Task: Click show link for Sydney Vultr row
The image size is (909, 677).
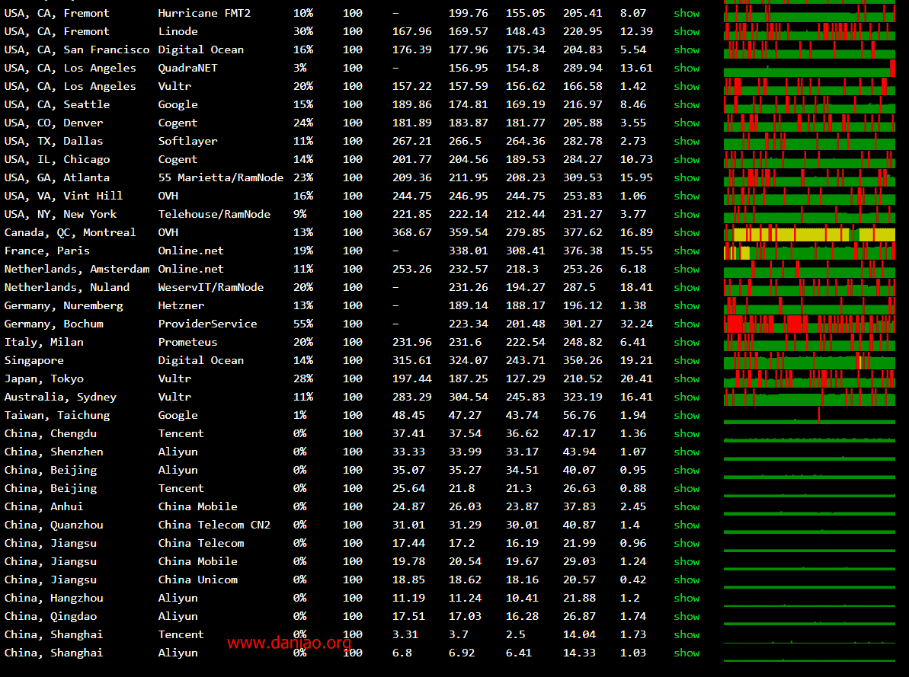Action: tap(687, 397)
